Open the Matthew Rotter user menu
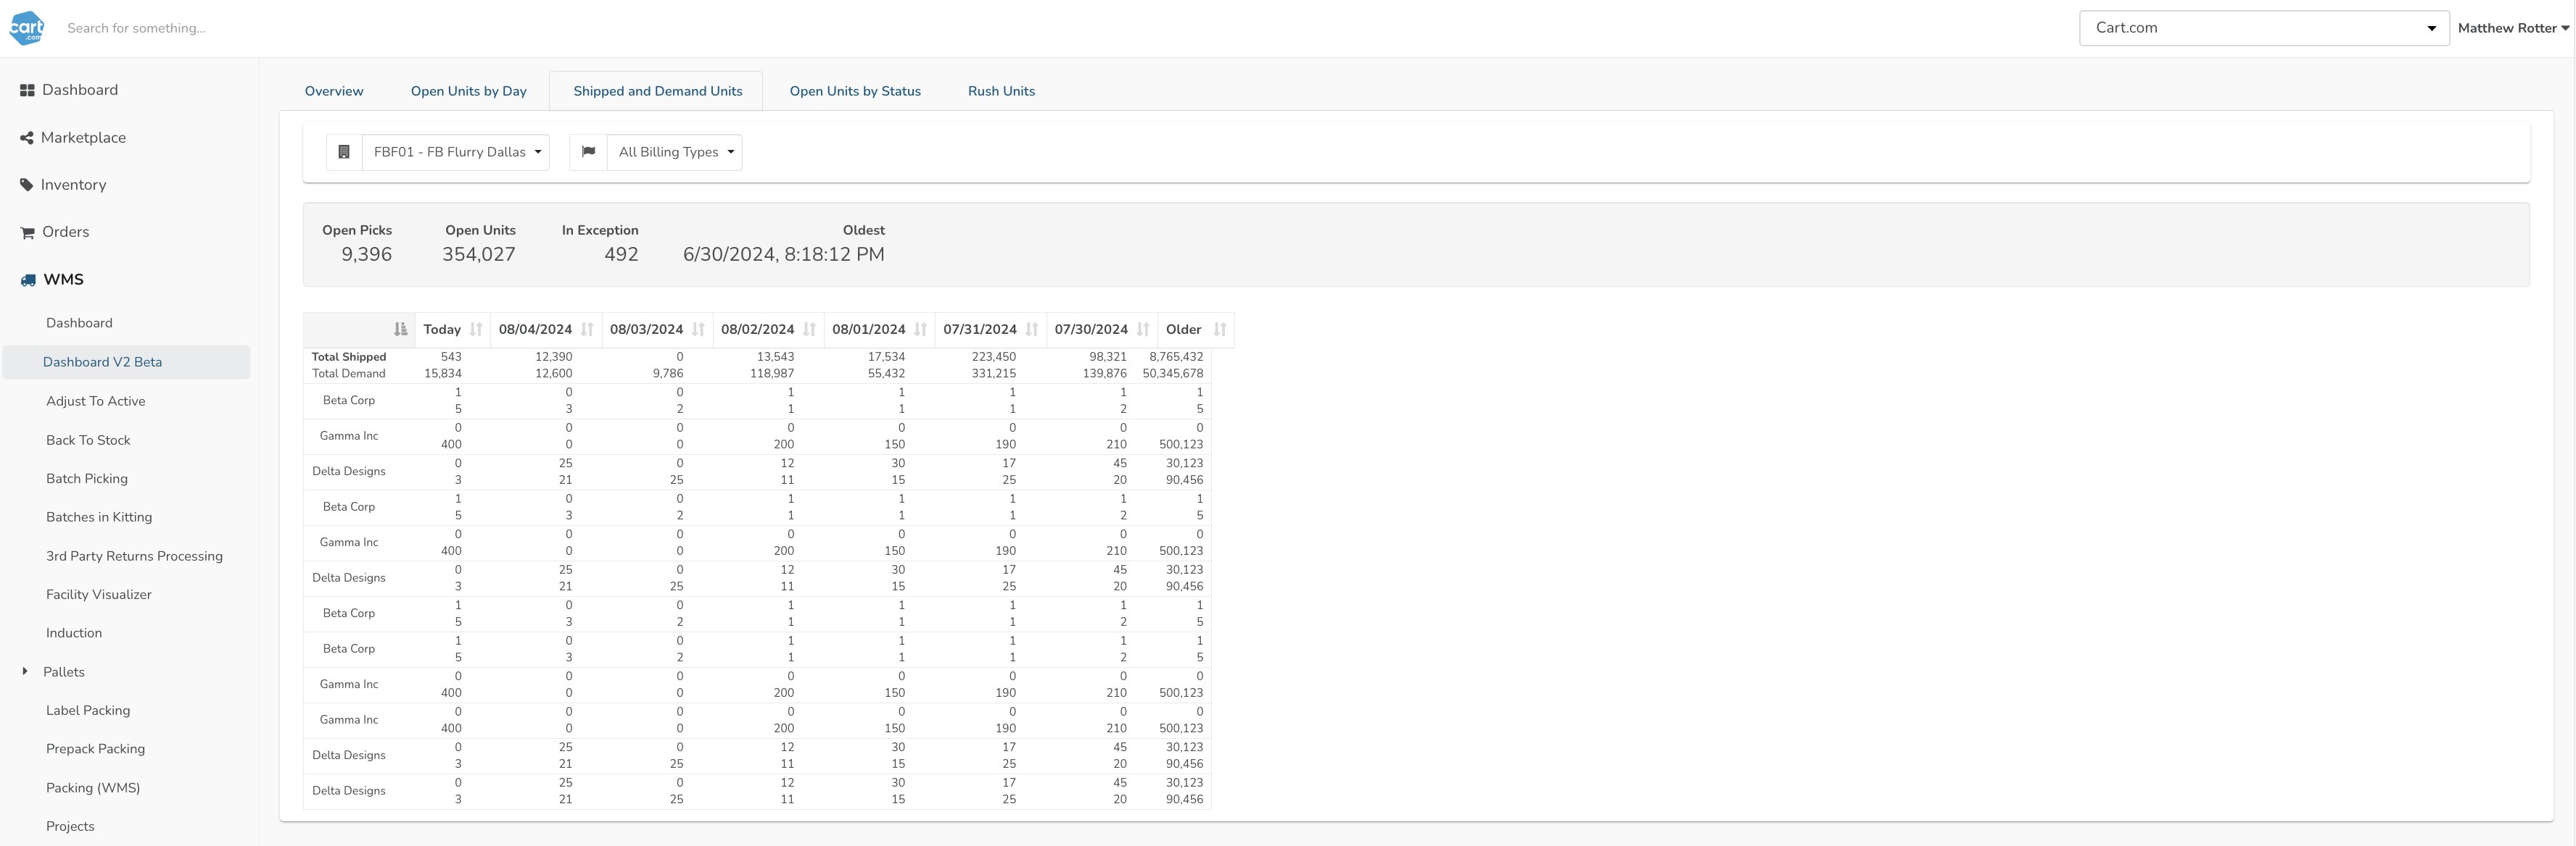This screenshot has height=846, width=2576. tap(2512, 28)
